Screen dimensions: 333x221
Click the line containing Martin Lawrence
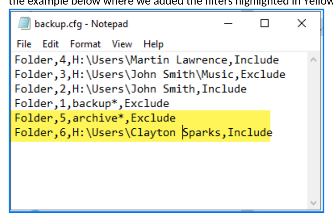click(147, 60)
